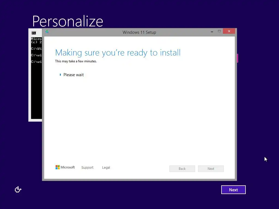The width and height of the screenshot is (279, 209).
Task: Click the Windows 11 Setup title bar icon
Action: 47,32
